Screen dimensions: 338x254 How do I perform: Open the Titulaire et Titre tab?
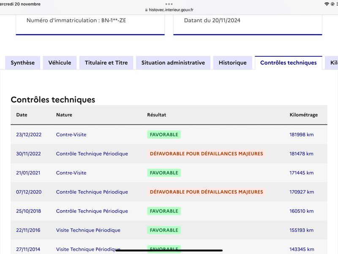106,63
